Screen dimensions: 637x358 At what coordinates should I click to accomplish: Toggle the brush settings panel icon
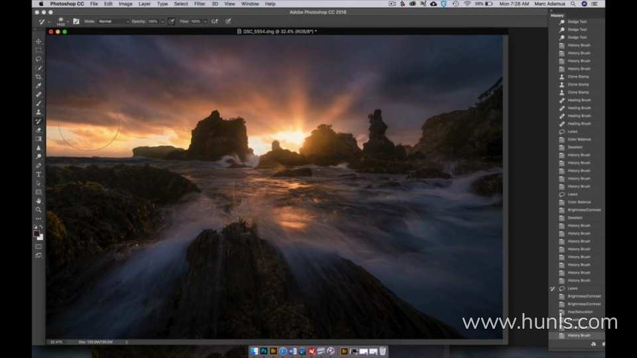tap(76, 21)
